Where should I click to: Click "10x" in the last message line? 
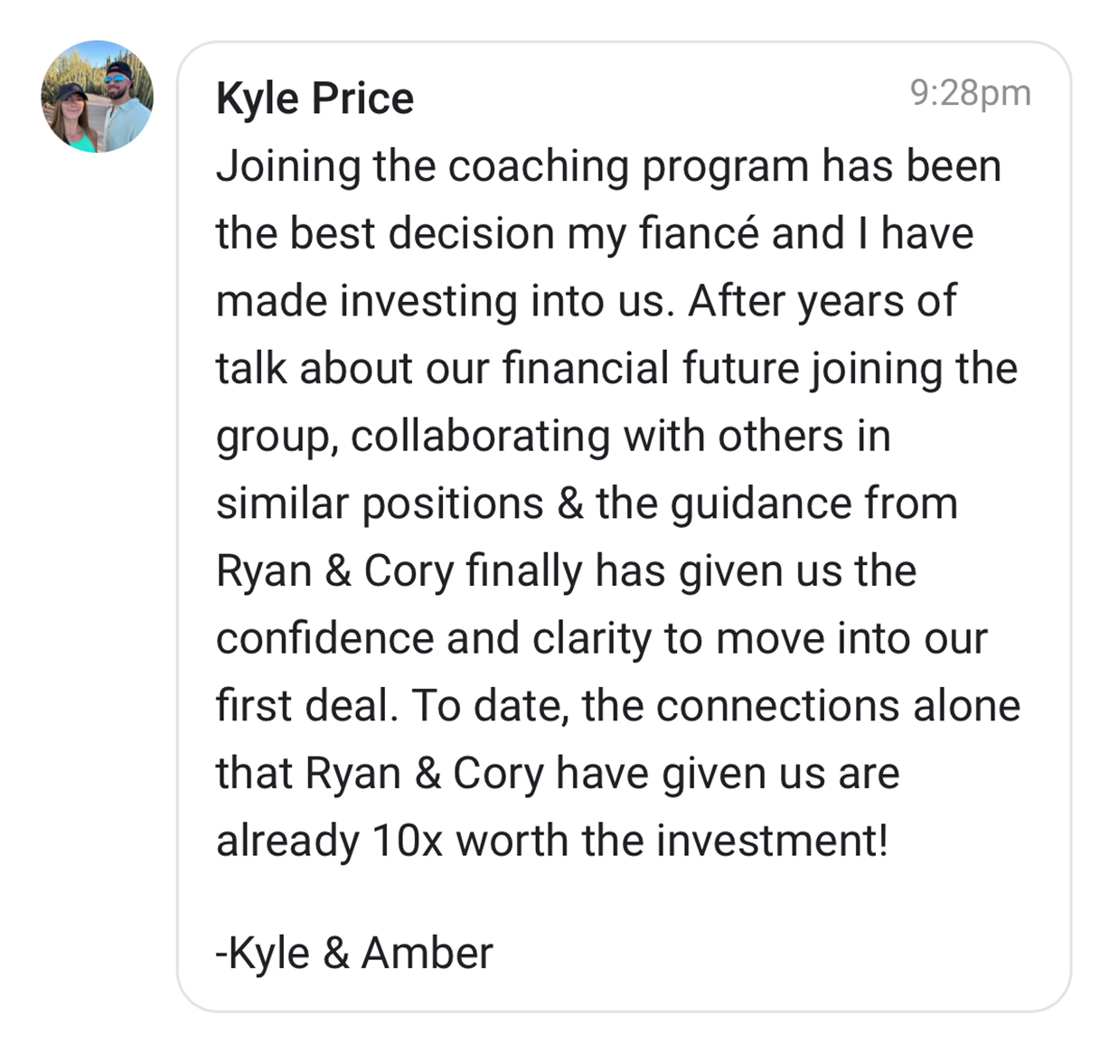[x=407, y=841]
